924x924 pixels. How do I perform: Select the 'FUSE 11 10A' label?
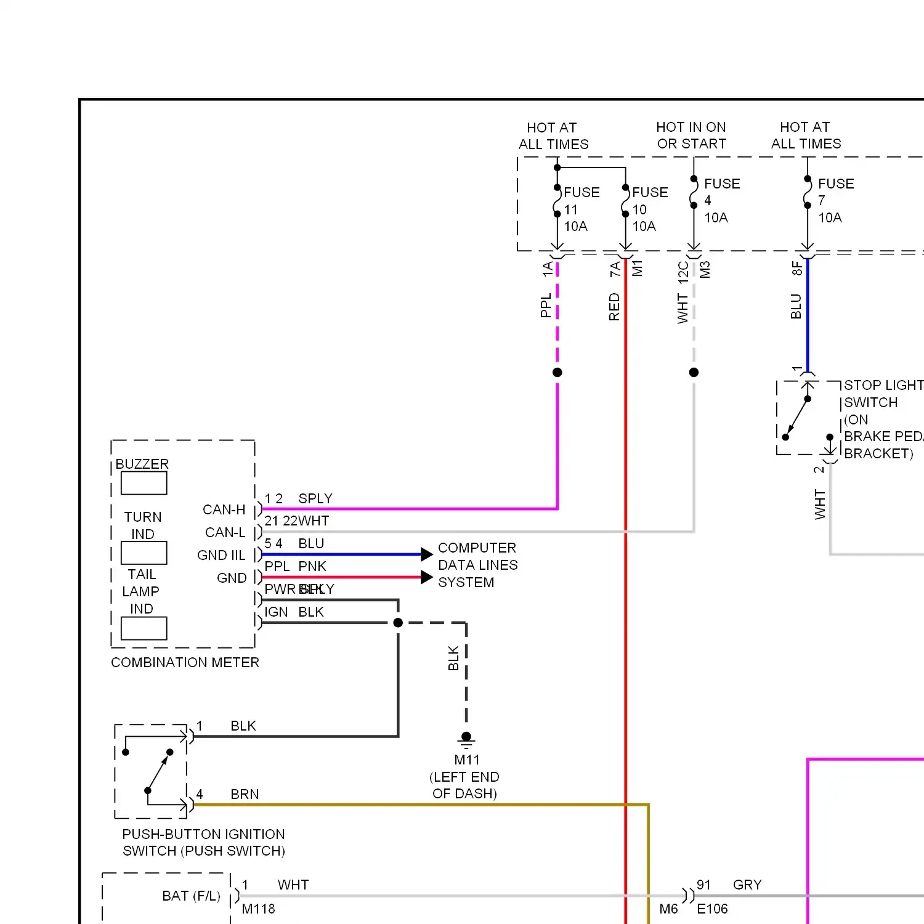point(582,209)
